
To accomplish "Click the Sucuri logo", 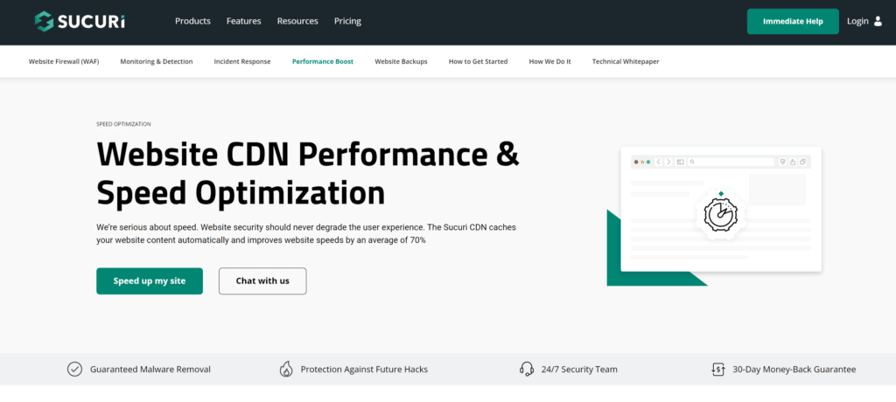I will pos(80,22).
